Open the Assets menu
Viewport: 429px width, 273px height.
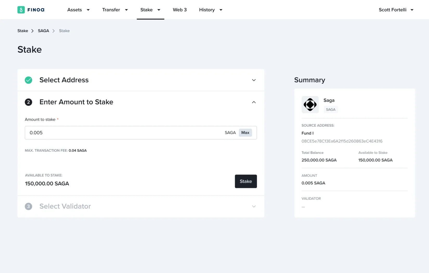pyautogui.click(x=78, y=10)
